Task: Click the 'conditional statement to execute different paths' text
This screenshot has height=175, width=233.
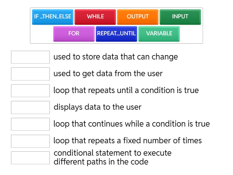Action: (x=113, y=157)
